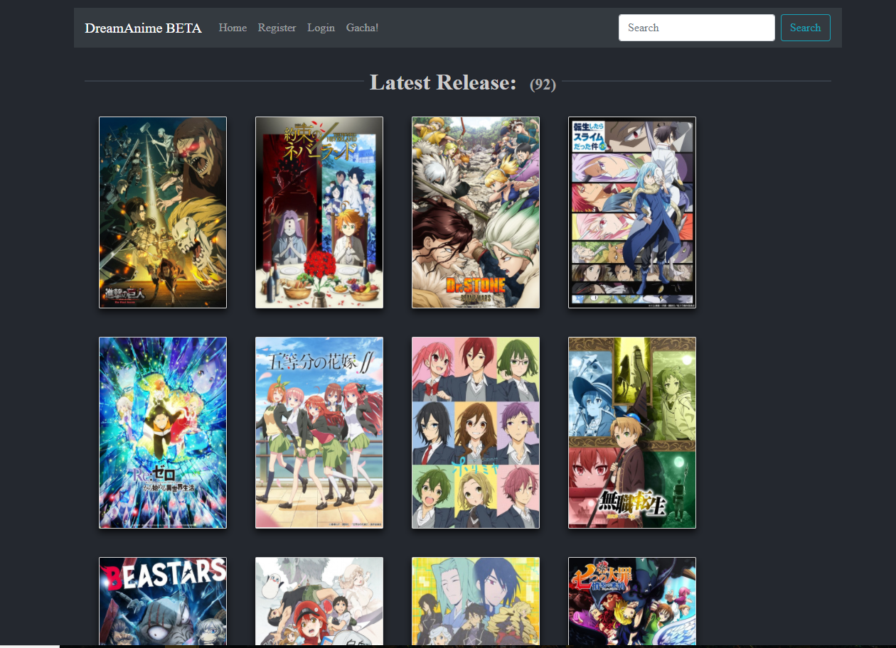896x648 pixels.
Task: Open the Cells at Work poster
Action: 319,601
